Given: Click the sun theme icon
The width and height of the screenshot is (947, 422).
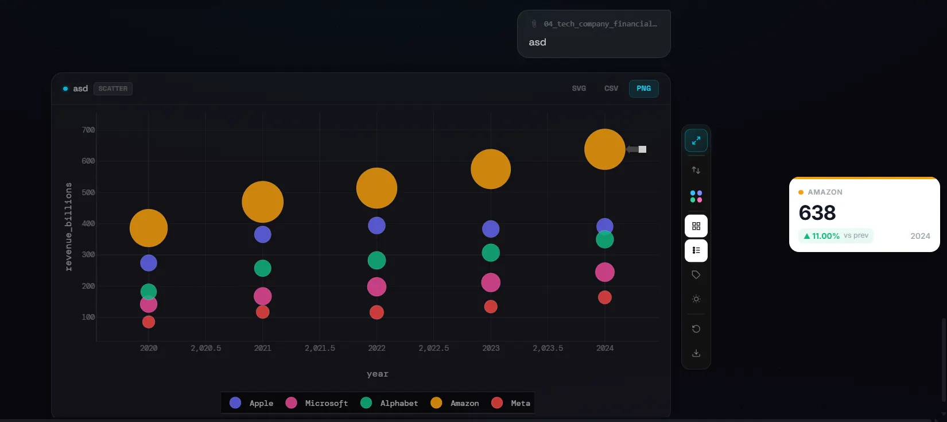Looking at the screenshot, I should point(696,299).
